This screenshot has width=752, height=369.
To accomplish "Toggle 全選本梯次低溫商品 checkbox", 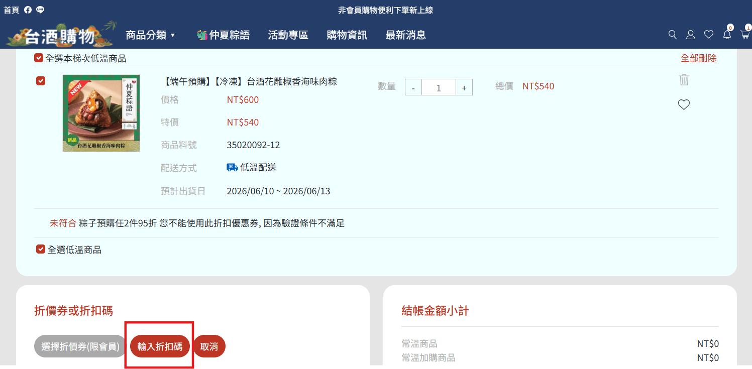I will tap(39, 58).
